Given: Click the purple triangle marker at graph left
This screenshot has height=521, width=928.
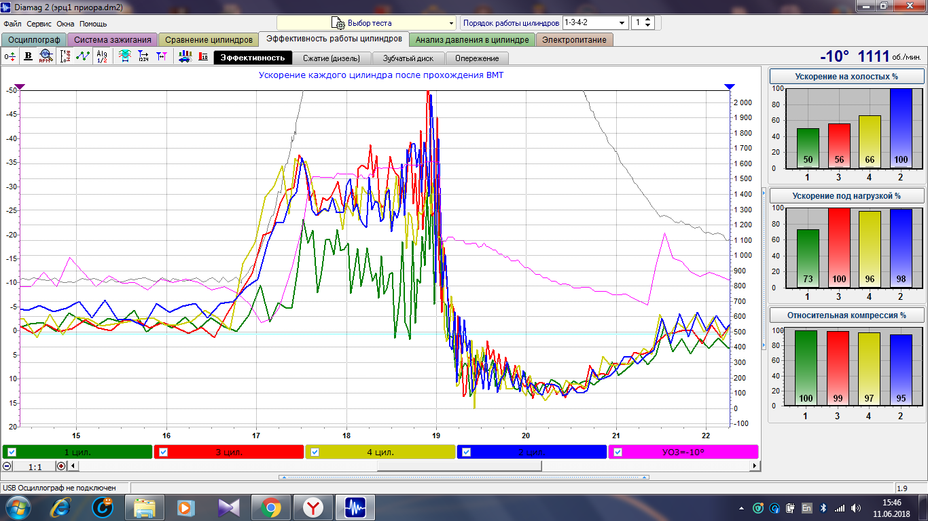Looking at the screenshot, I should [x=20, y=87].
